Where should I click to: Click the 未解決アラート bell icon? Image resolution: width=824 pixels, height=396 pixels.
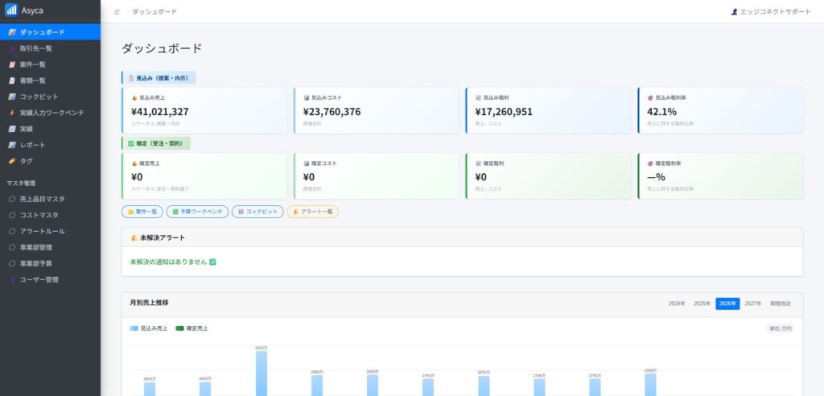[x=134, y=238]
